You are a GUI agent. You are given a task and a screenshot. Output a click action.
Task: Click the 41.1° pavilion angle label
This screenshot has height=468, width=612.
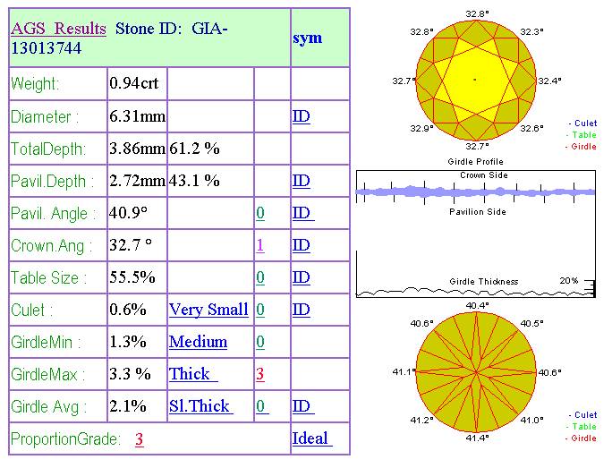coord(404,372)
